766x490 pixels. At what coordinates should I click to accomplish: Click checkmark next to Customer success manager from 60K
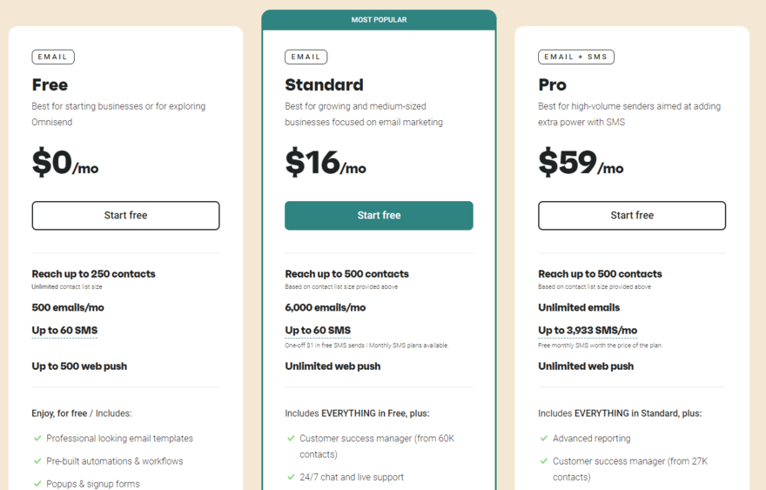291,439
